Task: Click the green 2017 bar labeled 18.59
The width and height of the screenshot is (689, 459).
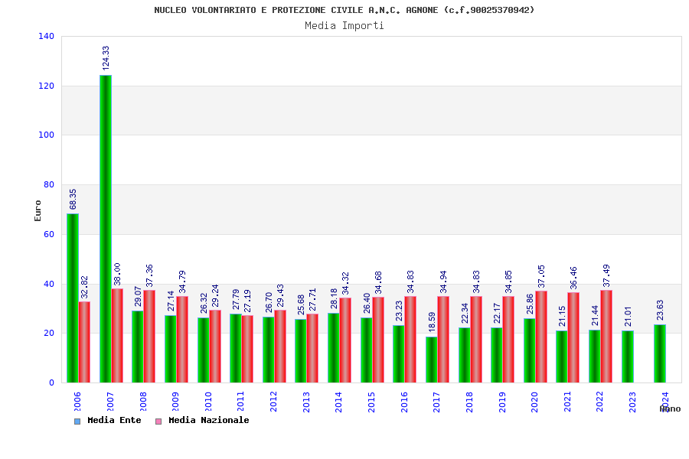Action: point(432,360)
